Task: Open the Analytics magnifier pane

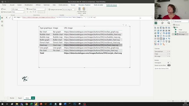Action: [x=169, y=23]
